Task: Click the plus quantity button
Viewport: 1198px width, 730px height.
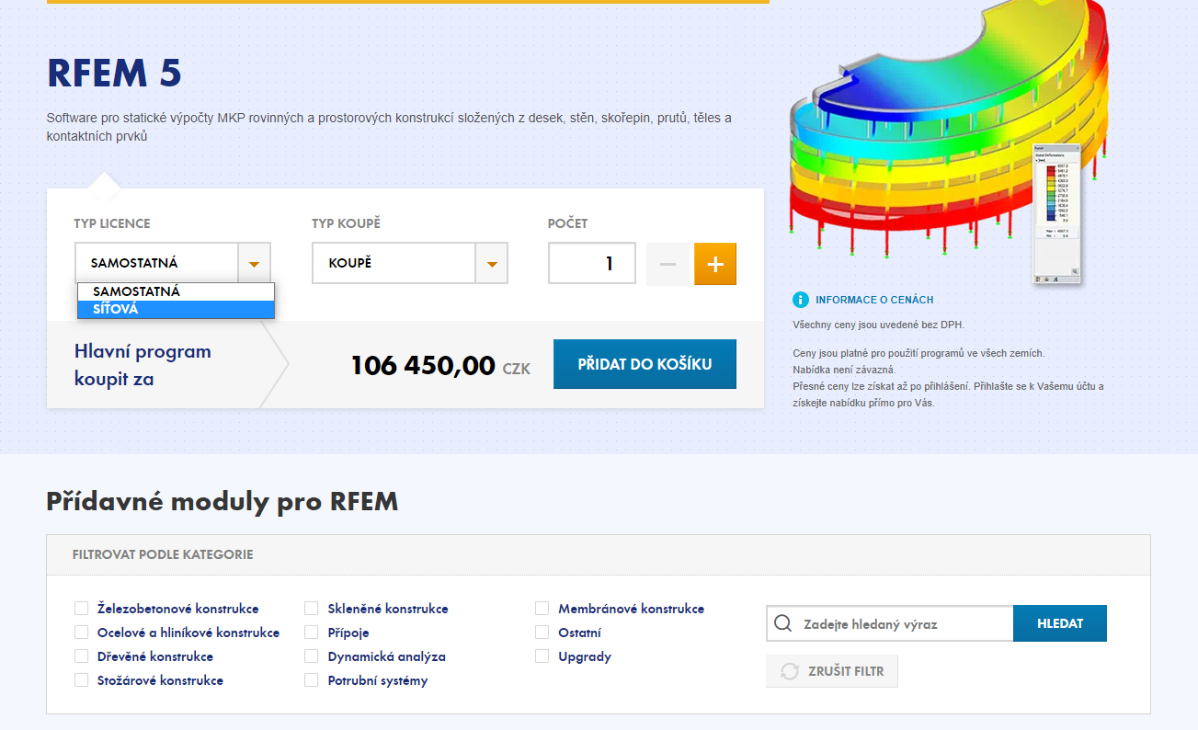Action: tap(715, 264)
